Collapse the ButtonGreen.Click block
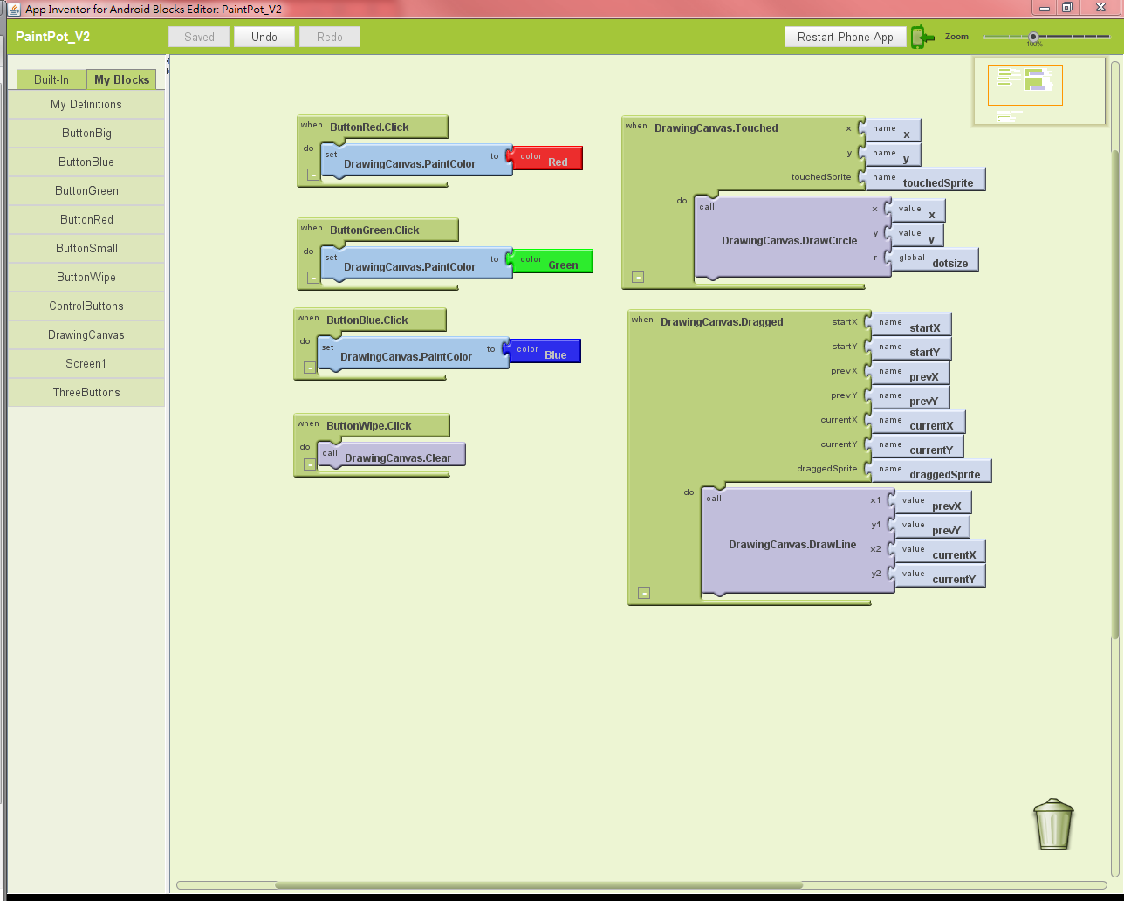This screenshot has height=901, width=1124. tap(313, 278)
